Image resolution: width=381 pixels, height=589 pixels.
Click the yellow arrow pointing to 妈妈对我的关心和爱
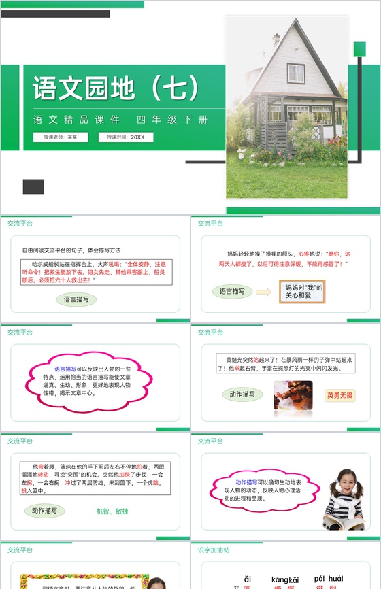pyautogui.click(x=263, y=292)
